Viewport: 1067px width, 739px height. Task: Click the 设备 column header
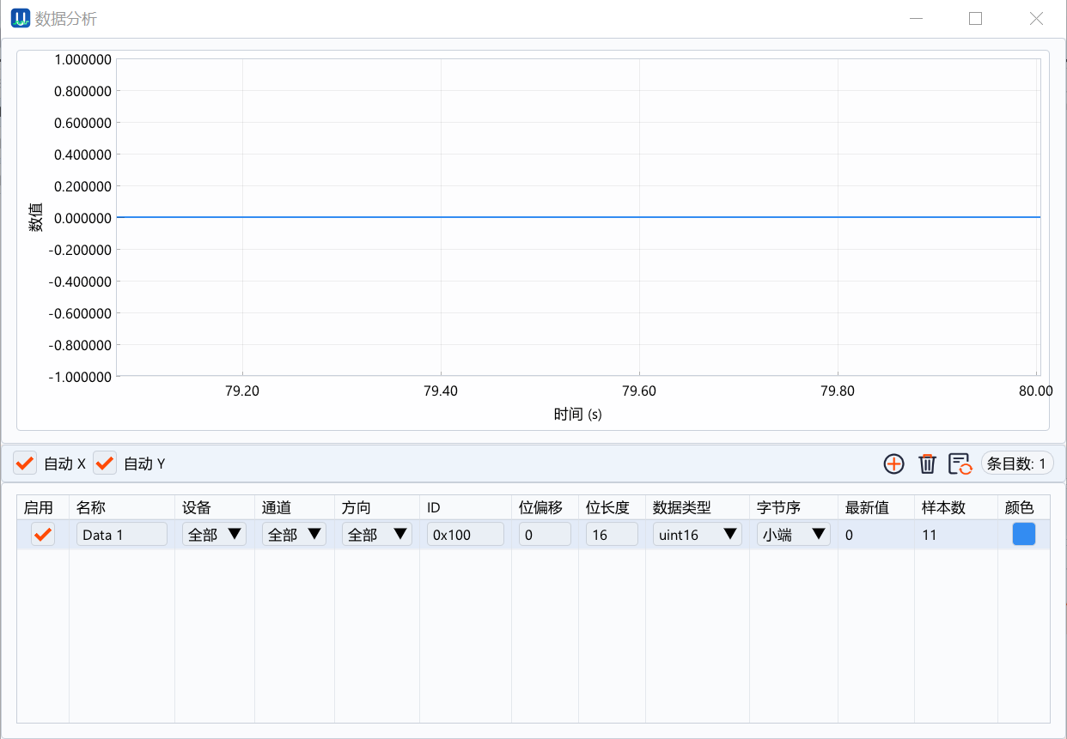point(215,507)
